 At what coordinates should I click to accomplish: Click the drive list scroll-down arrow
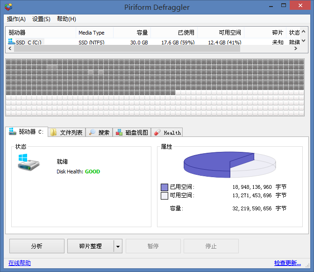pos(303,41)
